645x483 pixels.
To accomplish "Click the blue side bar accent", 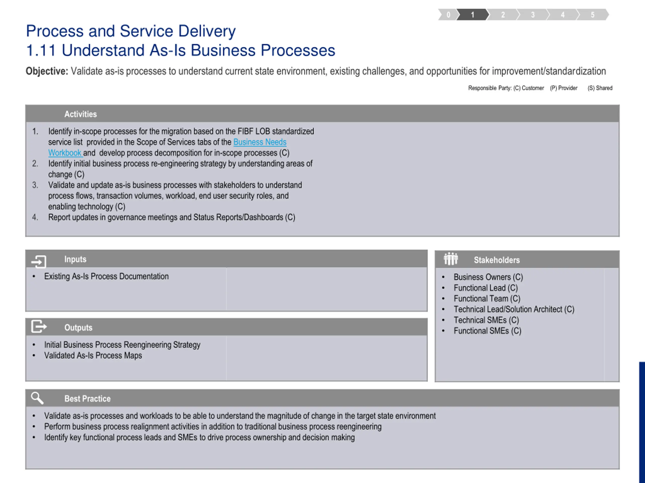I will click(642, 422).
